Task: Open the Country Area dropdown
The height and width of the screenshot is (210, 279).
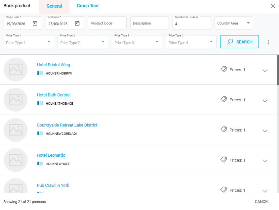Action: tap(234, 23)
